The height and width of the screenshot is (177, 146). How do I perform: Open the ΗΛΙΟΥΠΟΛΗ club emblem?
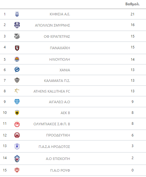tap(17, 59)
